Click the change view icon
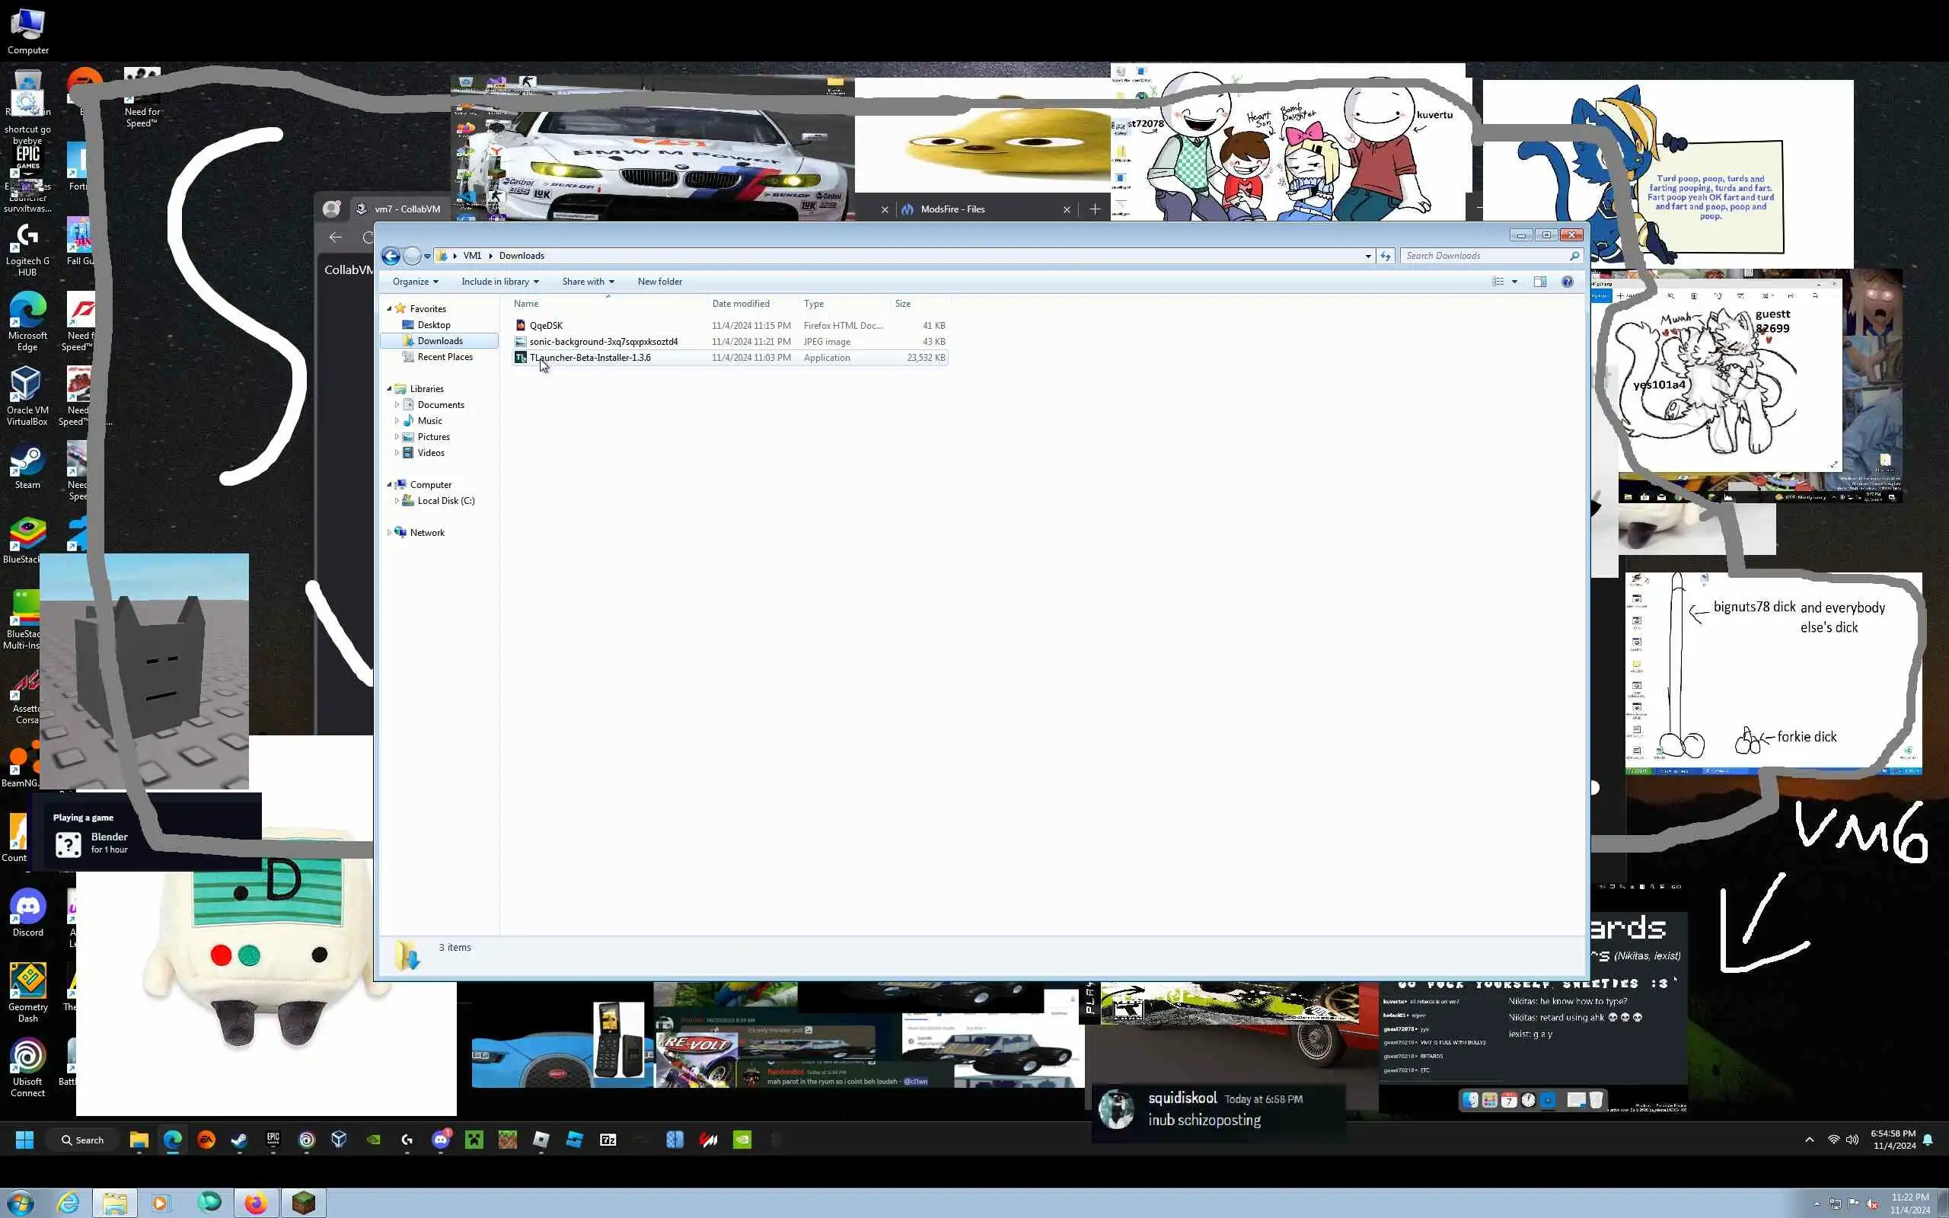Viewport: 1949px width, 1218px height. (1498, 282)
